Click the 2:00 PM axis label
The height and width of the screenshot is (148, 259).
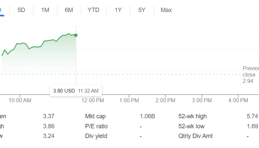coord(165,100)
